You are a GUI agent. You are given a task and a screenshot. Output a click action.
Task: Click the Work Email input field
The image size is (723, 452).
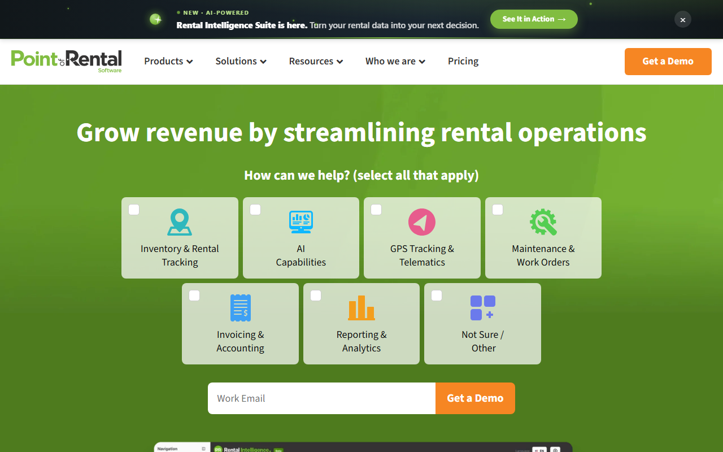coord(322,398)
